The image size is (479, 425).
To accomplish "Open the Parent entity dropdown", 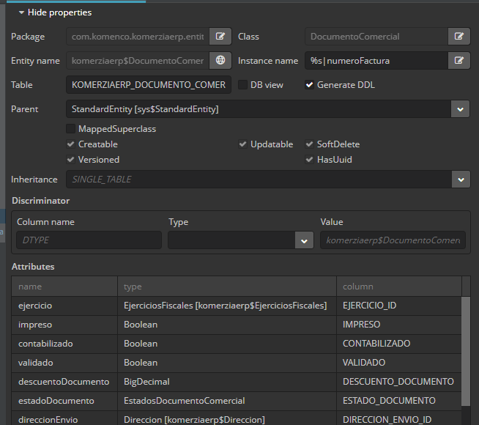I will coord(460,109).
